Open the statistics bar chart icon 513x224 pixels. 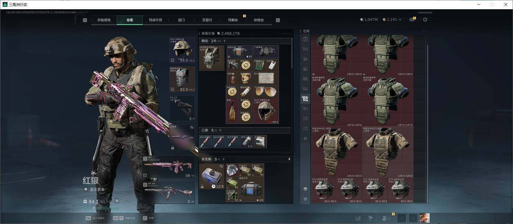358,218
